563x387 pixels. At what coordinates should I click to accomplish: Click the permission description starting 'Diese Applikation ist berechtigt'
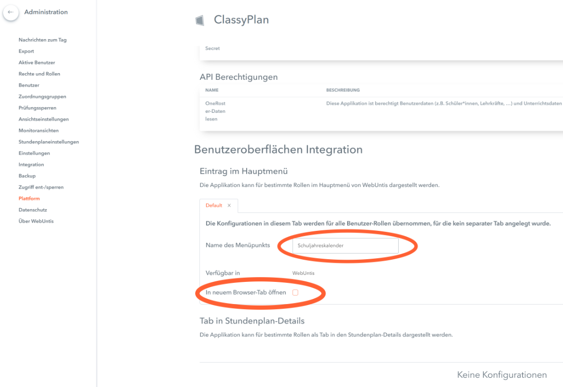[444, 104]
